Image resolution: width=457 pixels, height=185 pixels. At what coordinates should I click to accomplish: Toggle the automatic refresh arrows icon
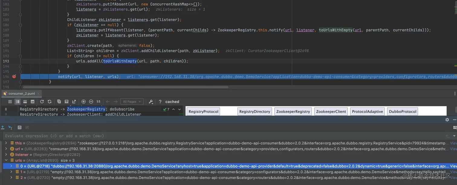pos(50,102)
